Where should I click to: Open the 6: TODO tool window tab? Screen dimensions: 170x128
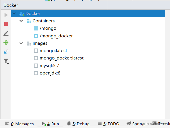coord(109,124)
